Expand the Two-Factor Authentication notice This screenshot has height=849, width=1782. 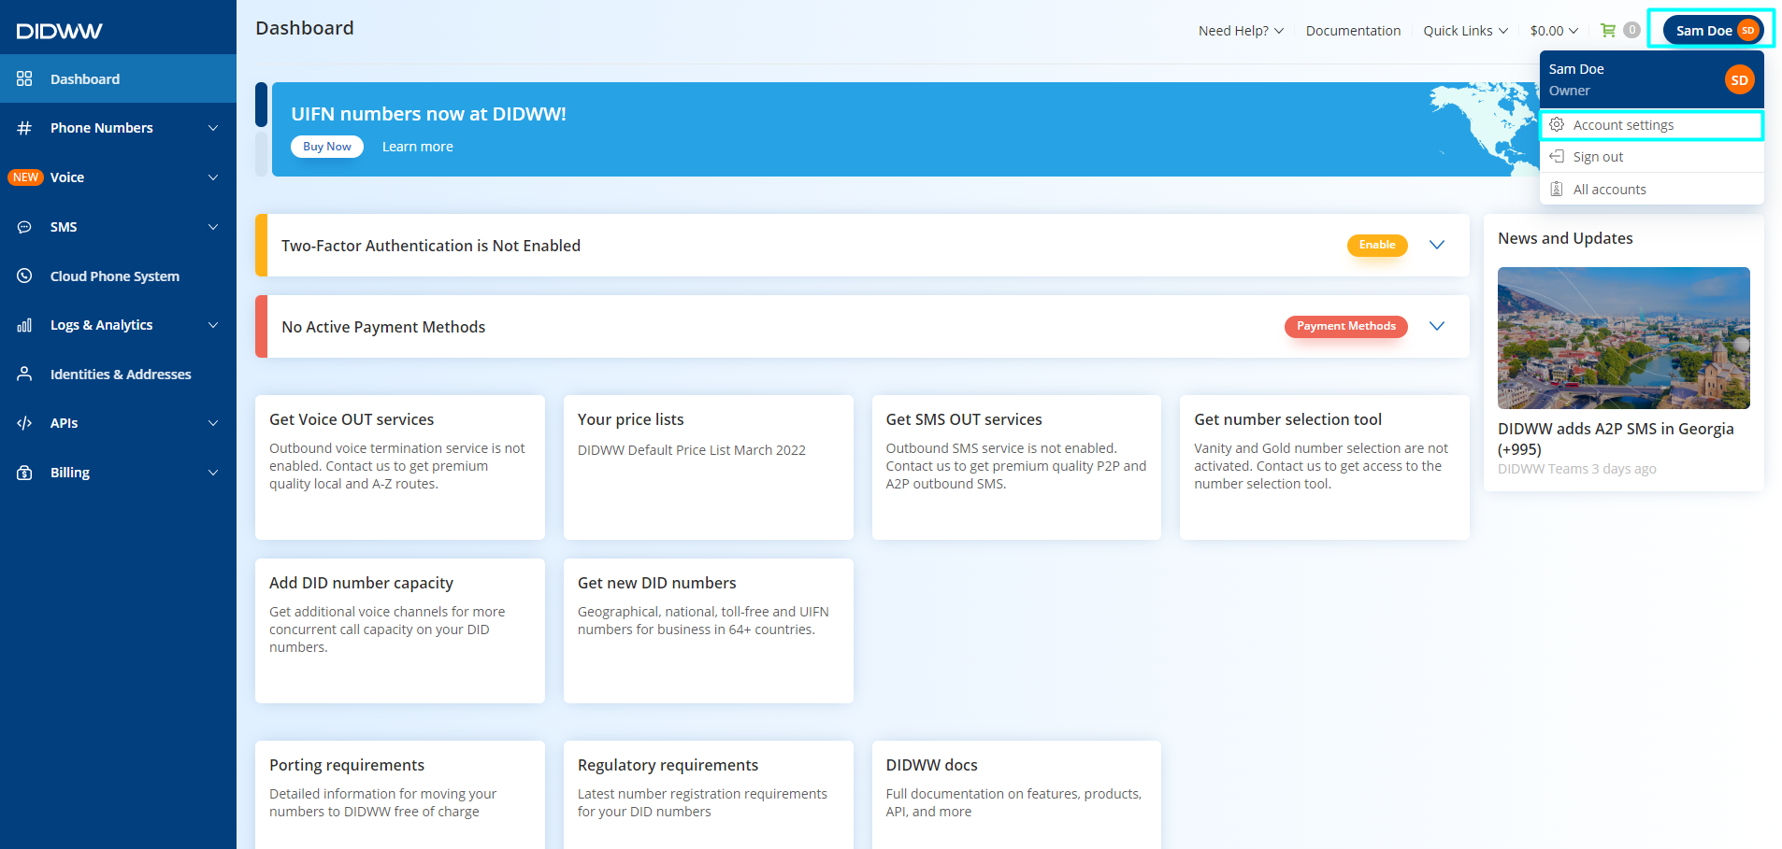1437,245
